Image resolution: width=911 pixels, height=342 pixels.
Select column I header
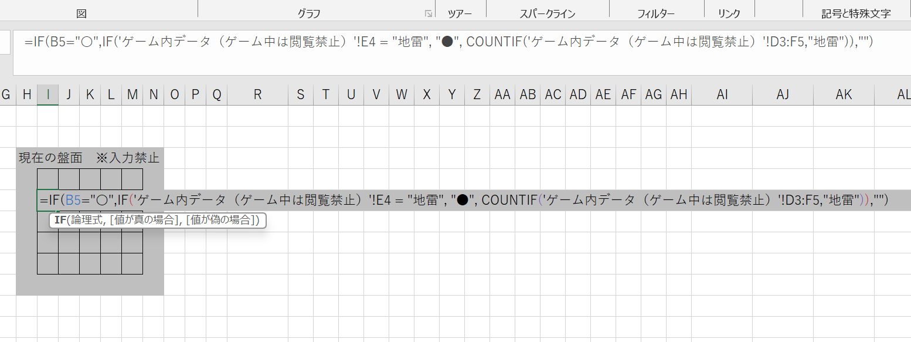click(47, 94)
